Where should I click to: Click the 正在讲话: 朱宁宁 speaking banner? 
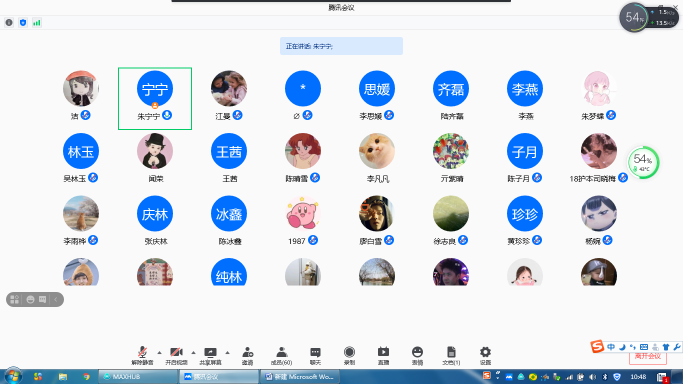click(x=341, y=46)
